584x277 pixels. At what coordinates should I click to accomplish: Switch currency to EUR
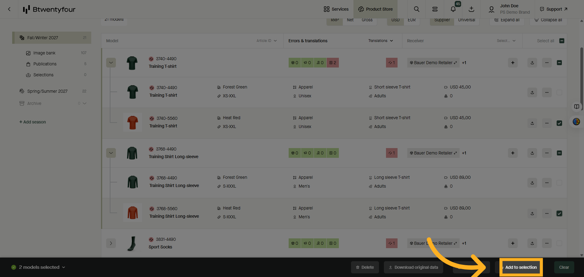(412, 20)
